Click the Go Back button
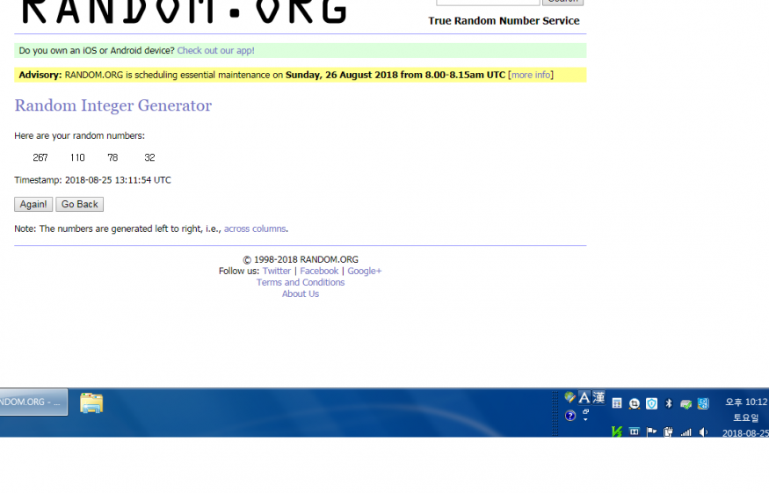769x493 pixels. [79, 204]
